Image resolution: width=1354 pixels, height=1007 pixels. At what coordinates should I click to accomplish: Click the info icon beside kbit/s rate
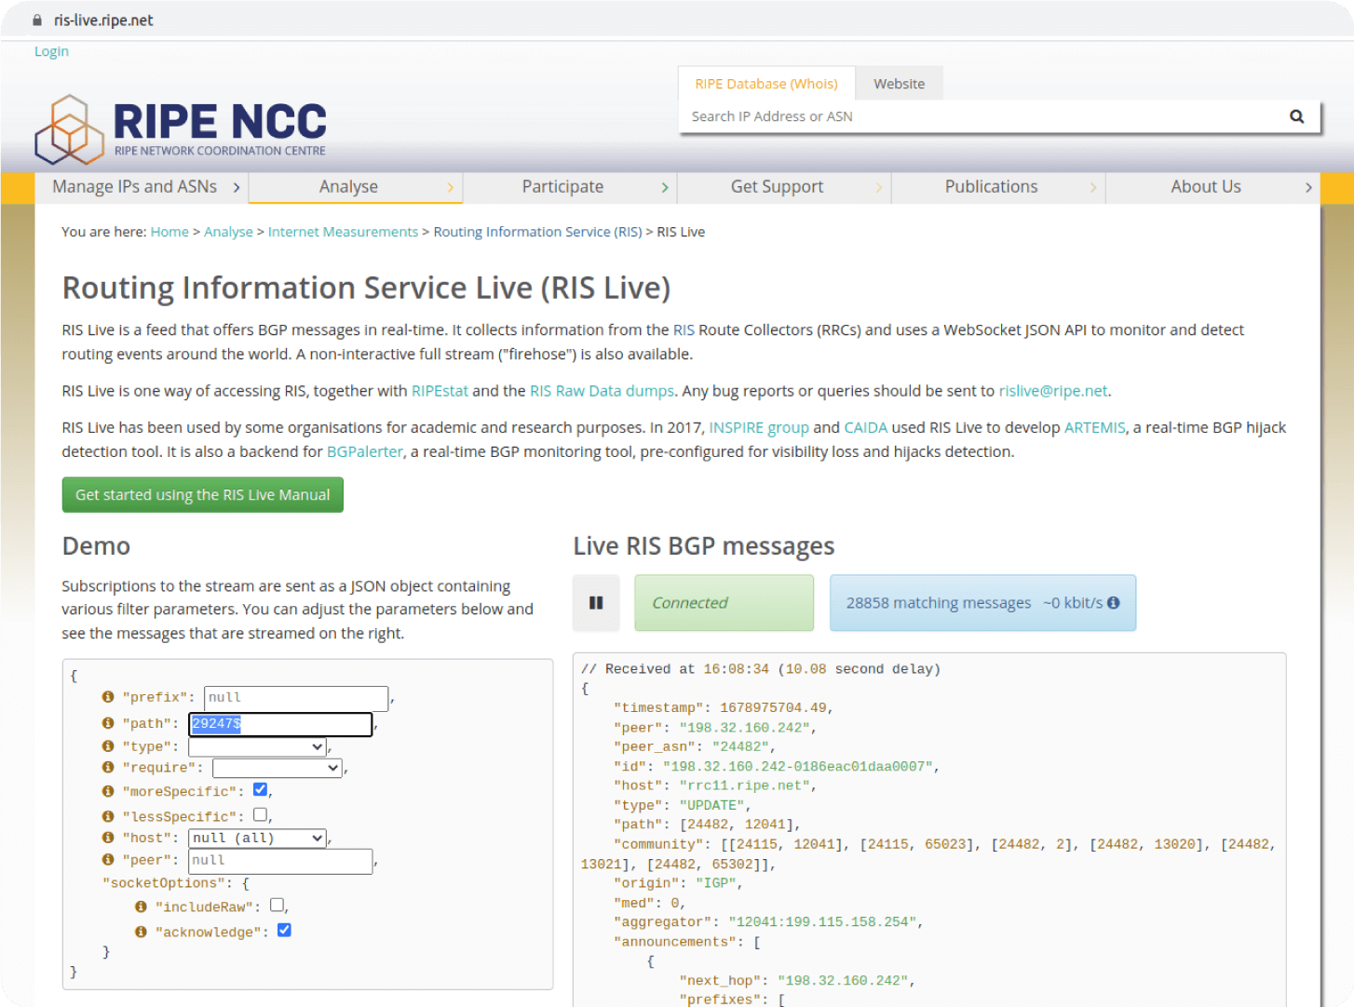pos(1114,603)
